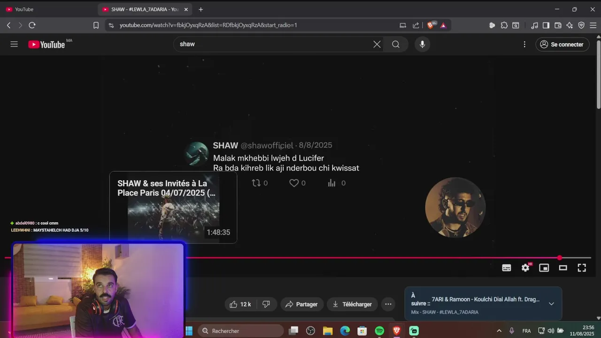Share the video via Partager

pos(302,304)
